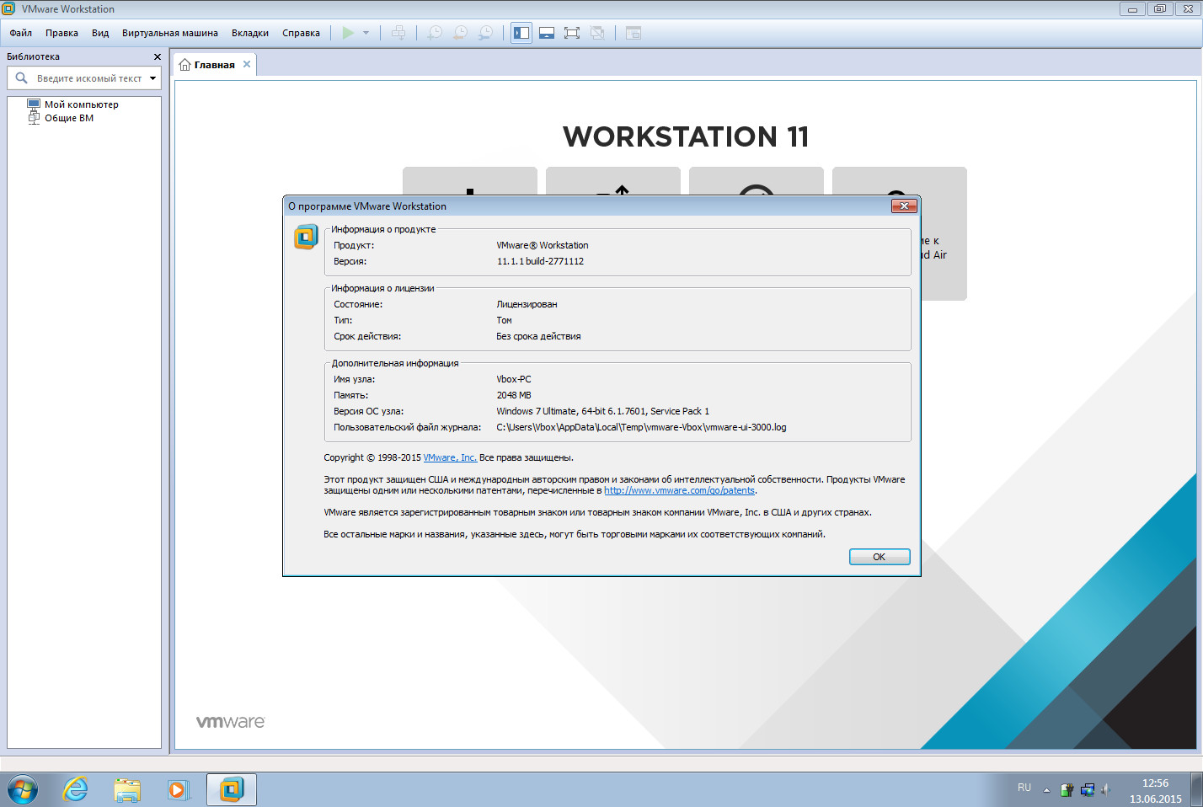1203x807 pixels.
Task: Click the license type value Том
Action: coord(504,320)
